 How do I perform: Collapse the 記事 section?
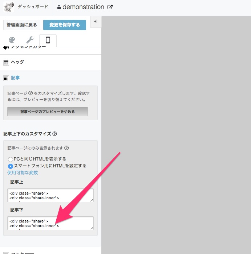(50, 78)
